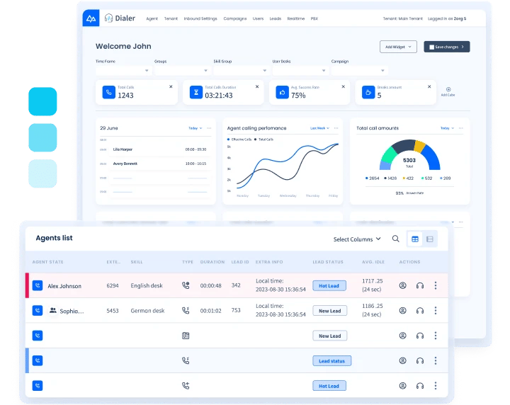The height and width of the screenshot is (405, 510).
Task: Click the palest blue color swatch
Action: tap(42, 173)
